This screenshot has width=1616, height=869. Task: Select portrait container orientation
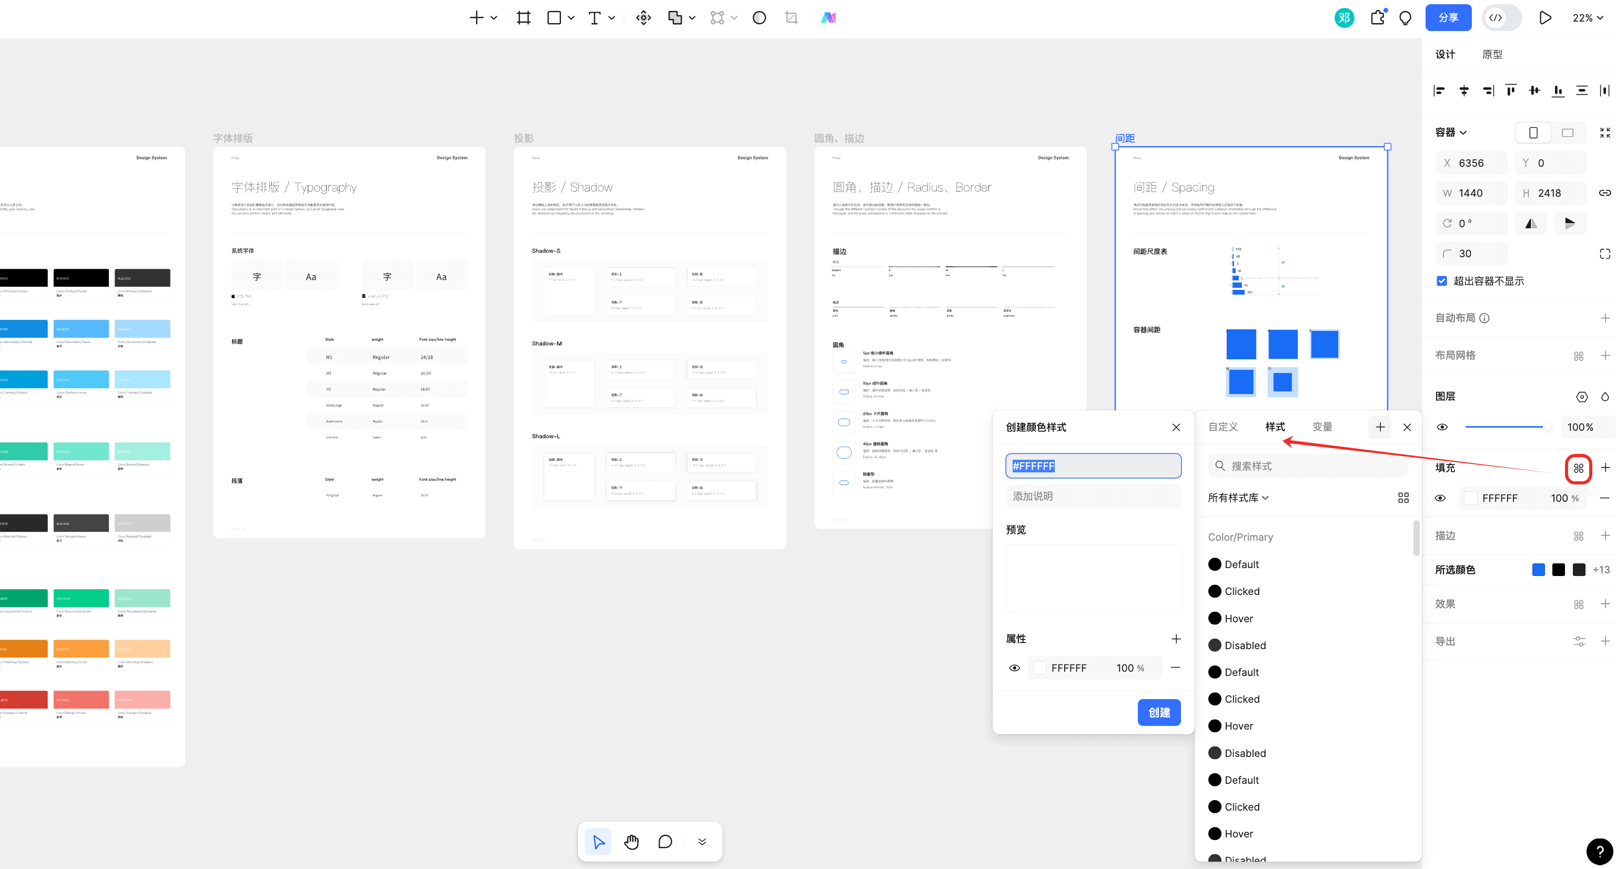(1532, 133)
